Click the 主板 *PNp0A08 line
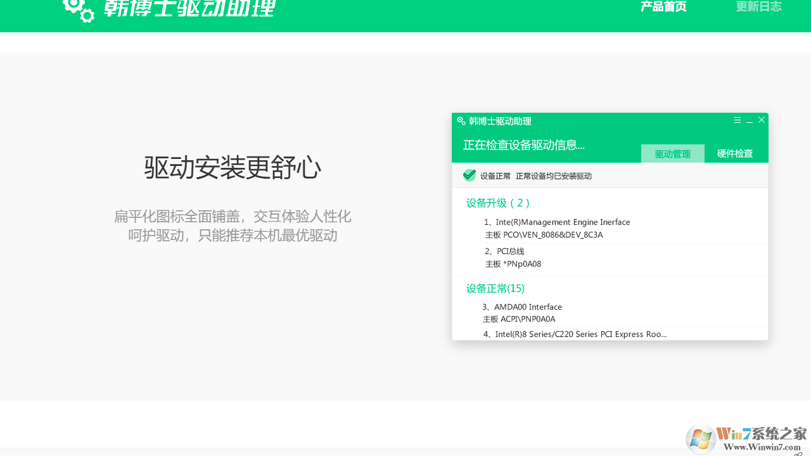This screenshot has height=456, width=811. click(x=513, y=264)
